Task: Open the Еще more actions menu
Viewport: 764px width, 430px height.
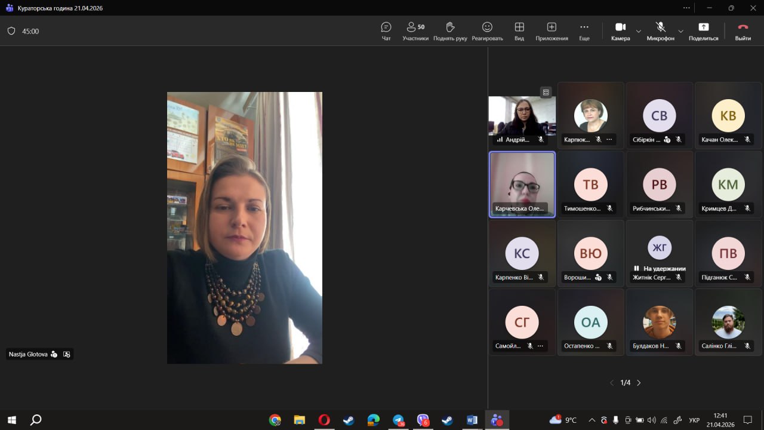Action: point(584,31)
